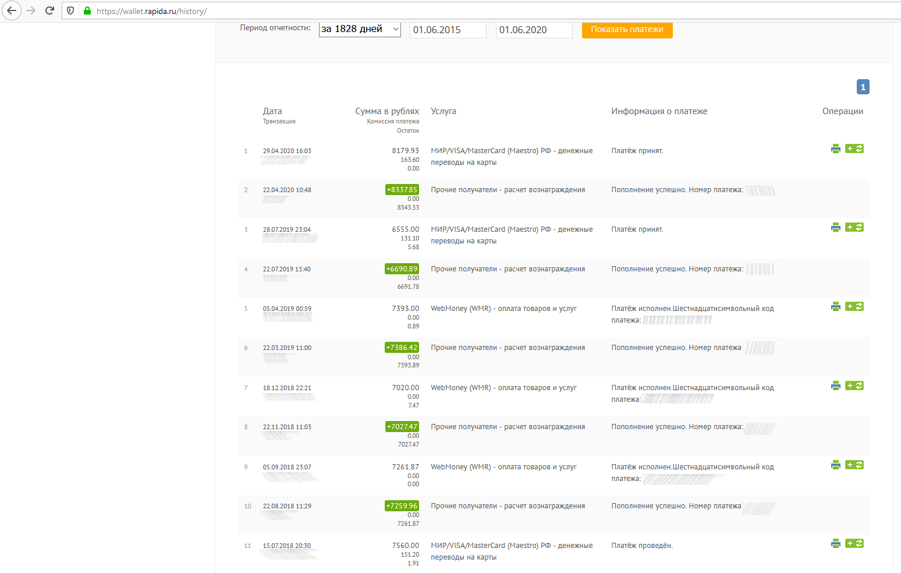Click the date 18.12.2018 22:21
Screen dimensions: 901x573
coord(287,388)
